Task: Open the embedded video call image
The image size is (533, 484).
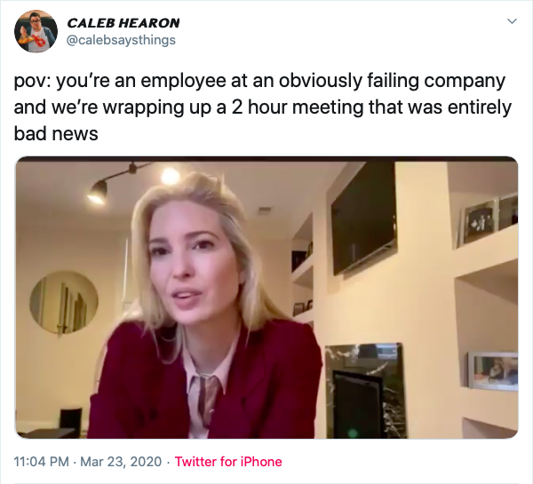Action: tap(266, 298)
